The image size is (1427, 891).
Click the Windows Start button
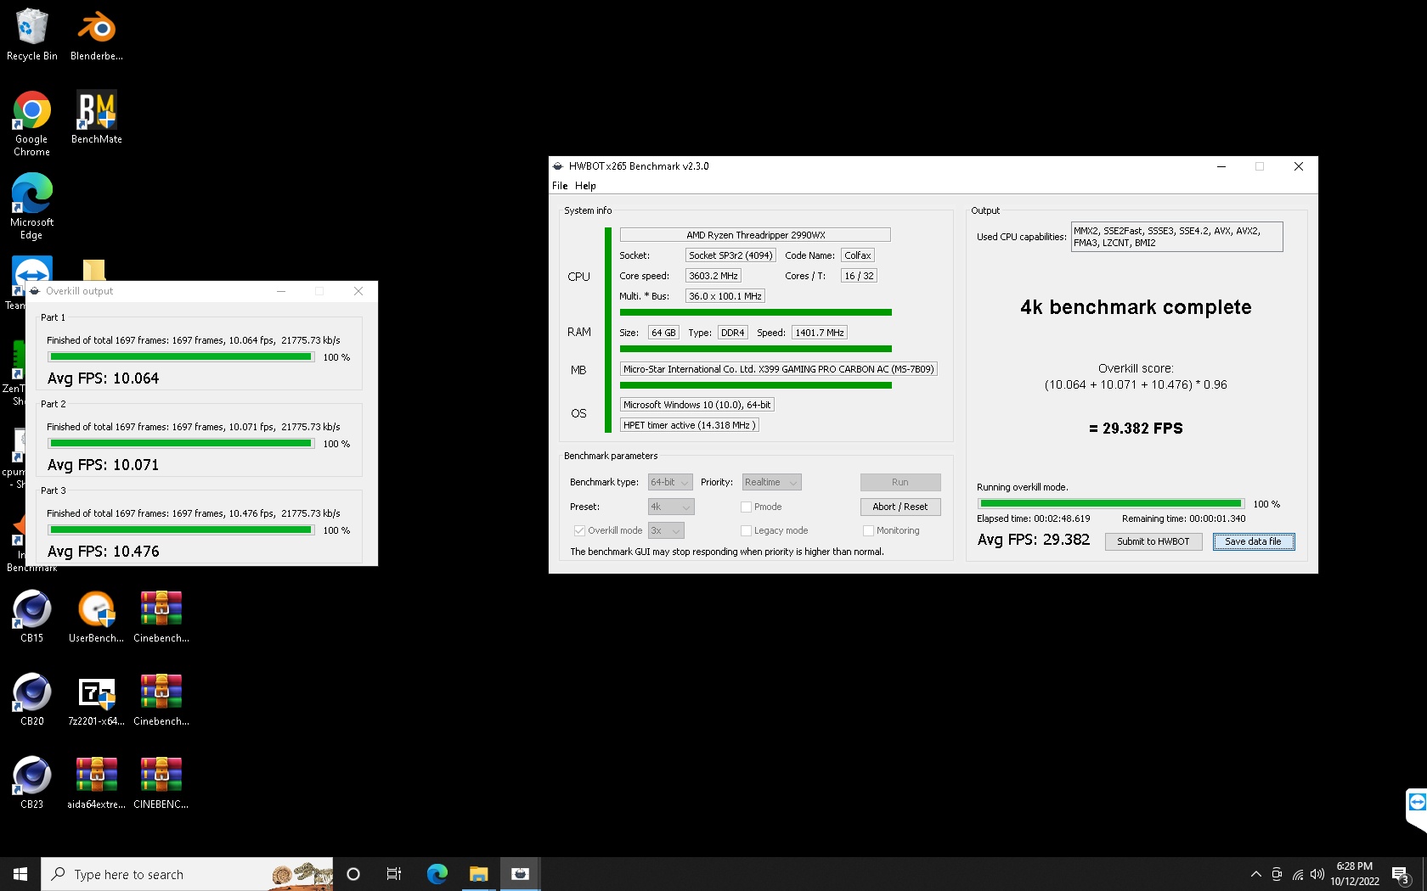(x=20, y=874)
